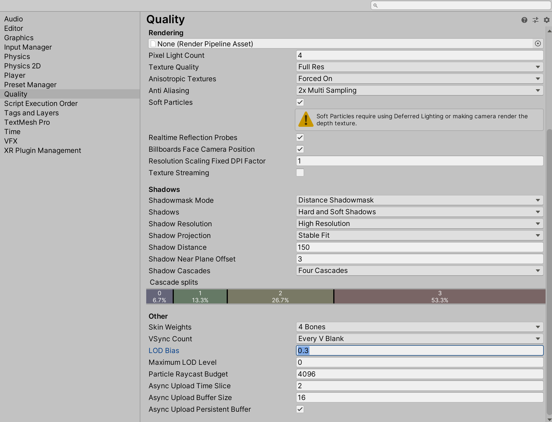This screenshot has height=422, width=552.
Task: Enable Texture Streaming
Action: [300, 173]
